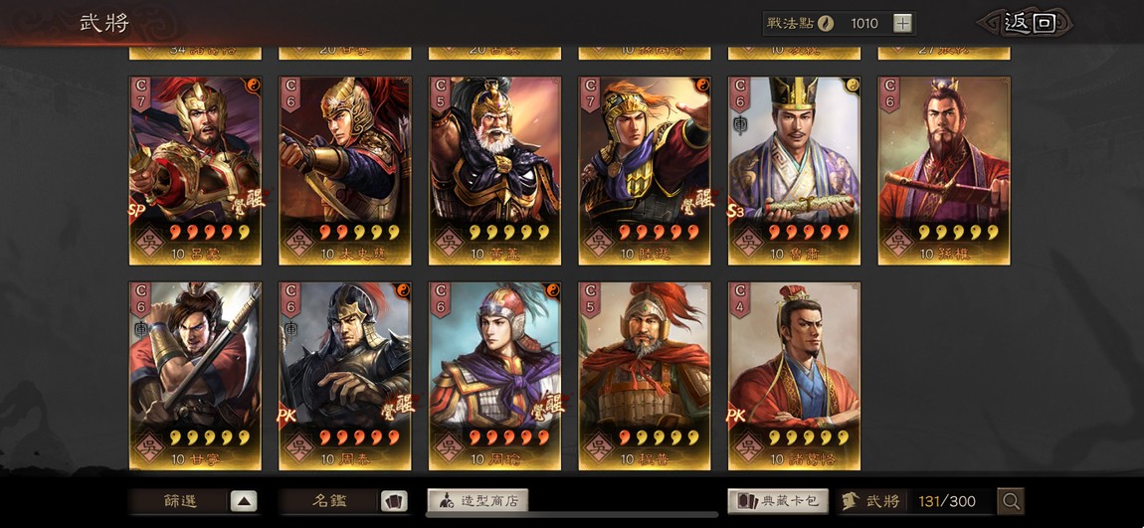Select the 呂蒙 SP general card
1144x528 pixels.
196,171
